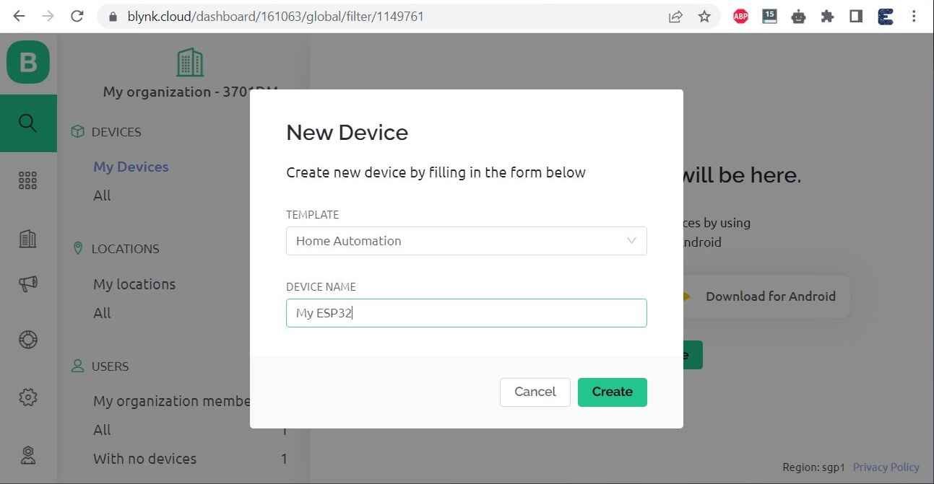Open the Privacy Policy link

coord(886,467)
